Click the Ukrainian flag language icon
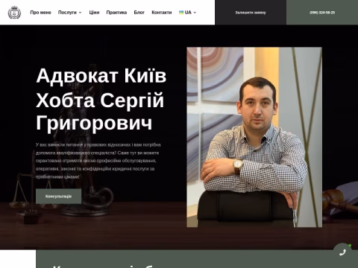Image resolution: width=358 pixels, height=268 pixels. click(181, 13)
